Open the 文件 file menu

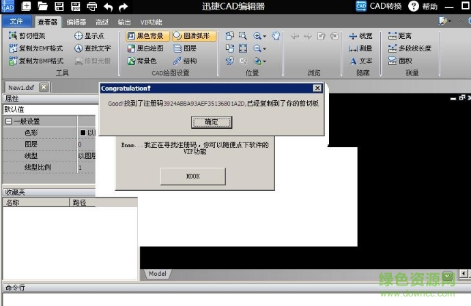[x=16, y=22]
